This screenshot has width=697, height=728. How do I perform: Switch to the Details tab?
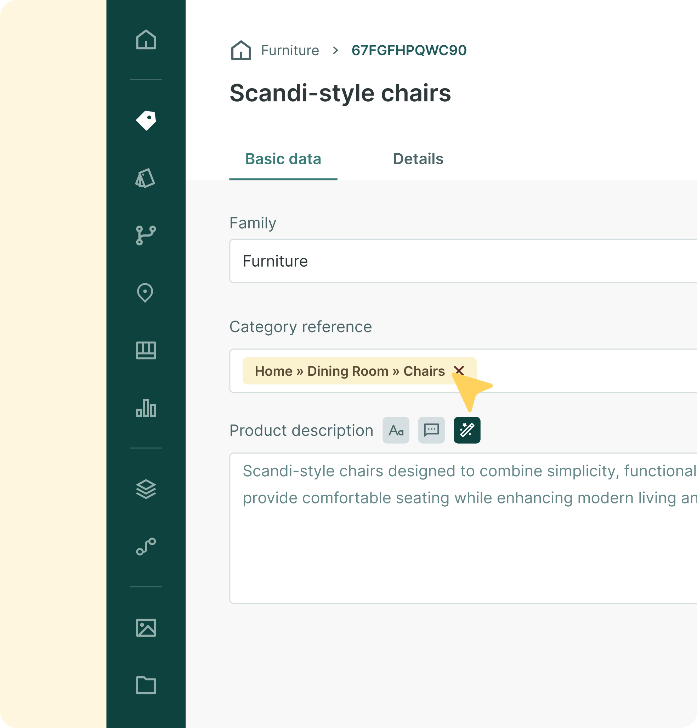(418, 159)
